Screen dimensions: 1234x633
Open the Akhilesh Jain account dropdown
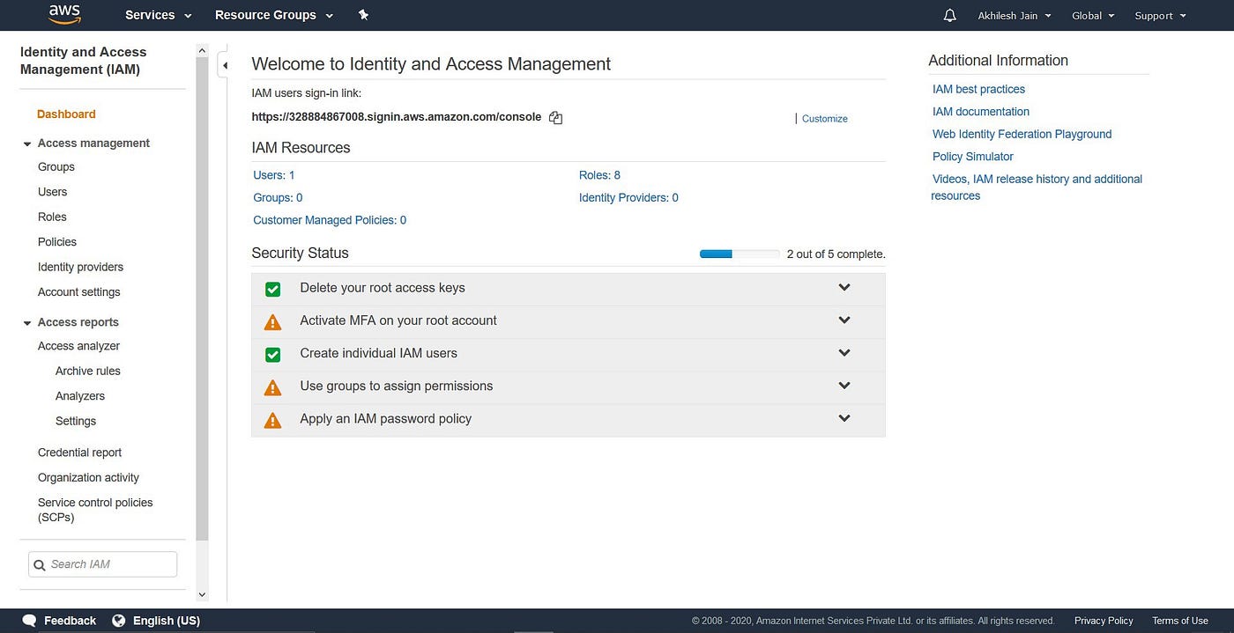click(1014, 16)
